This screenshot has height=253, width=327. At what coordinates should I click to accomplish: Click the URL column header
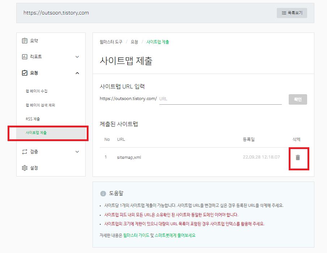point(121,139)
